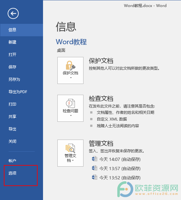Click the 保护文档 section heading
The image size is (181, 200).
pos(101,61)
